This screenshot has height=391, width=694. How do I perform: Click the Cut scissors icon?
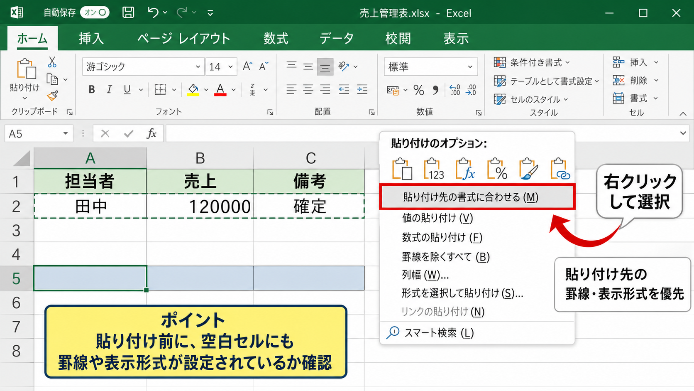tap(52, 62)
